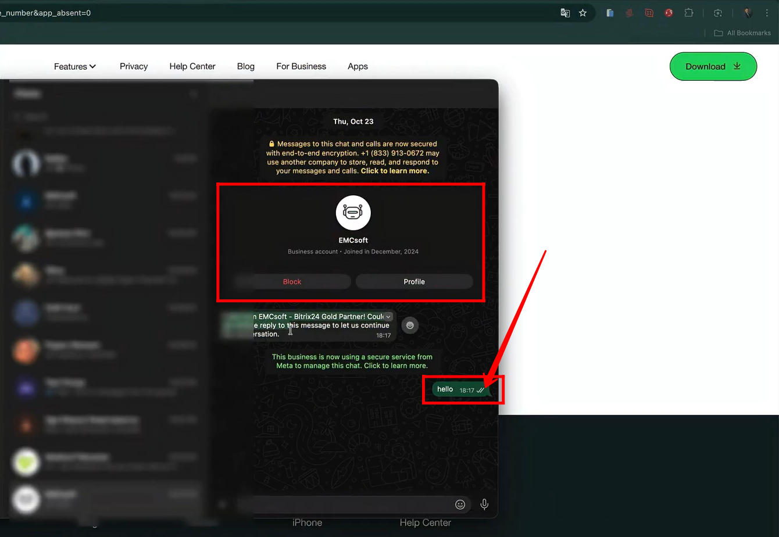This screenshot has width=779, height=537.
Task: Expand the Features dropdown menu
Action: tap(75, 66)
